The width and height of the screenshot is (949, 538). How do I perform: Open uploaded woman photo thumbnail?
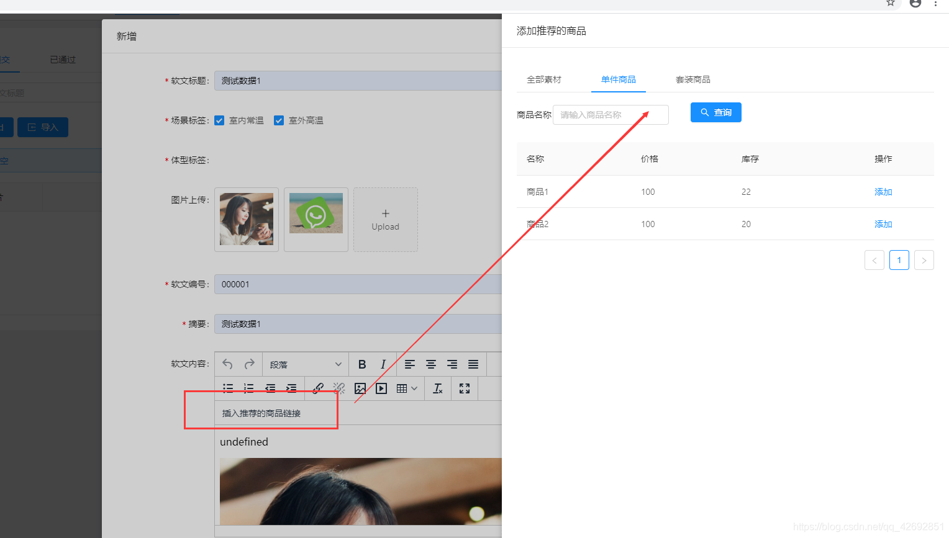(x=247, y=219)
